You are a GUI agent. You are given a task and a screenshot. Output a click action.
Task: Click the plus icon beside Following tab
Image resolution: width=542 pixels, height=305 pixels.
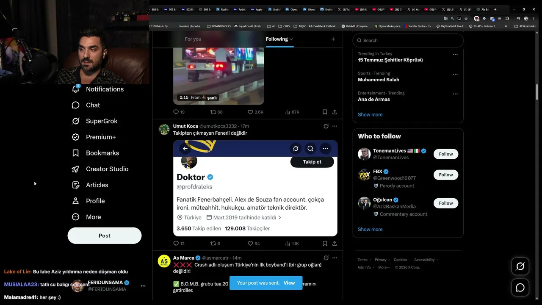pos(333,39)
